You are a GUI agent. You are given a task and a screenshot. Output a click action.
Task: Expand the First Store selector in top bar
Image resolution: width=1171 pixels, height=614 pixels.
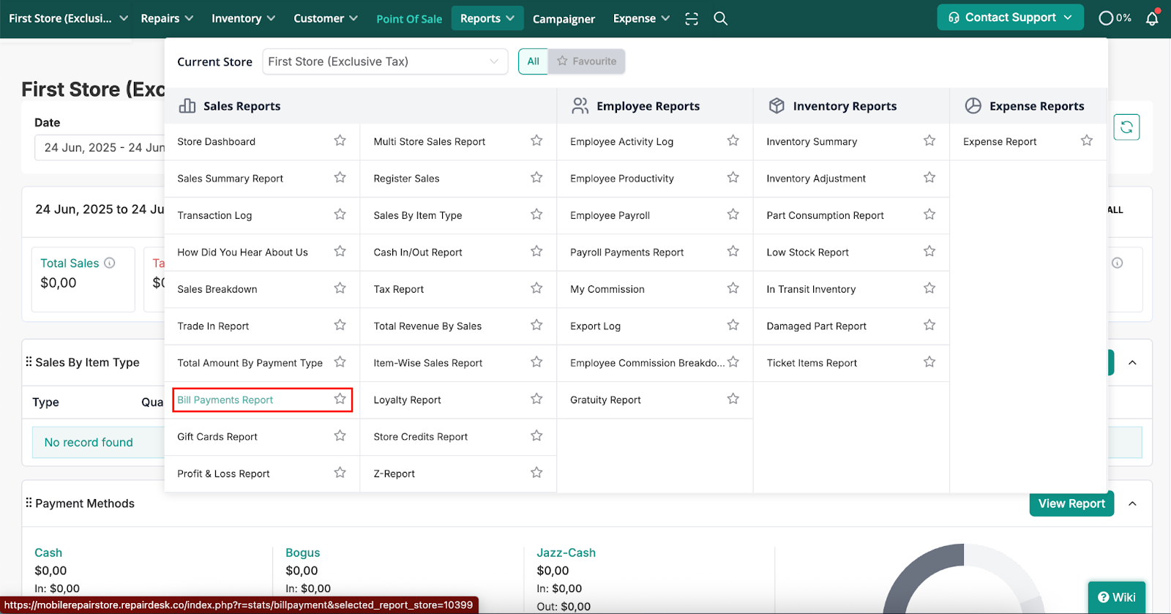68,18
